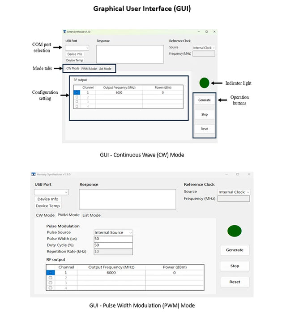Click the green indicator light in PWM Mode window

tap(235, 231)
